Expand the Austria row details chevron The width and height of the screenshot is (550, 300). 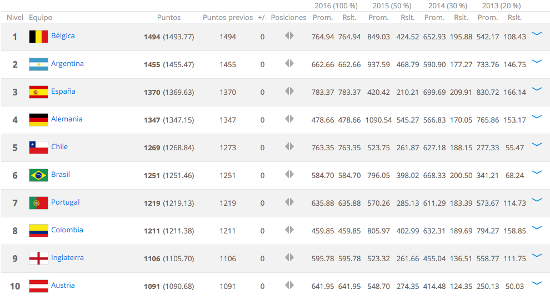pos(537,283)
